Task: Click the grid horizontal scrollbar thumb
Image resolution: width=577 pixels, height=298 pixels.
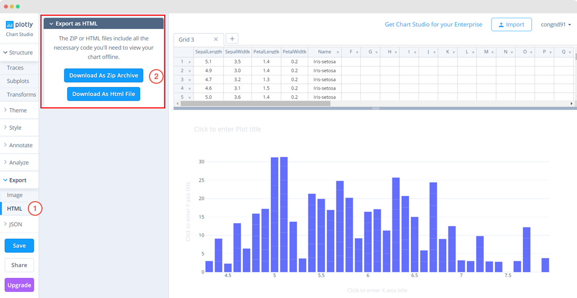Action: click(255, 104)
